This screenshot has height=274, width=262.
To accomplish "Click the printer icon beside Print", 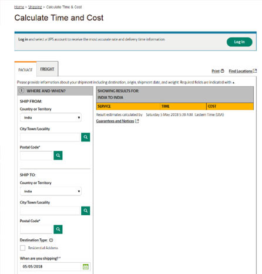I will click(x=222, y=71).
